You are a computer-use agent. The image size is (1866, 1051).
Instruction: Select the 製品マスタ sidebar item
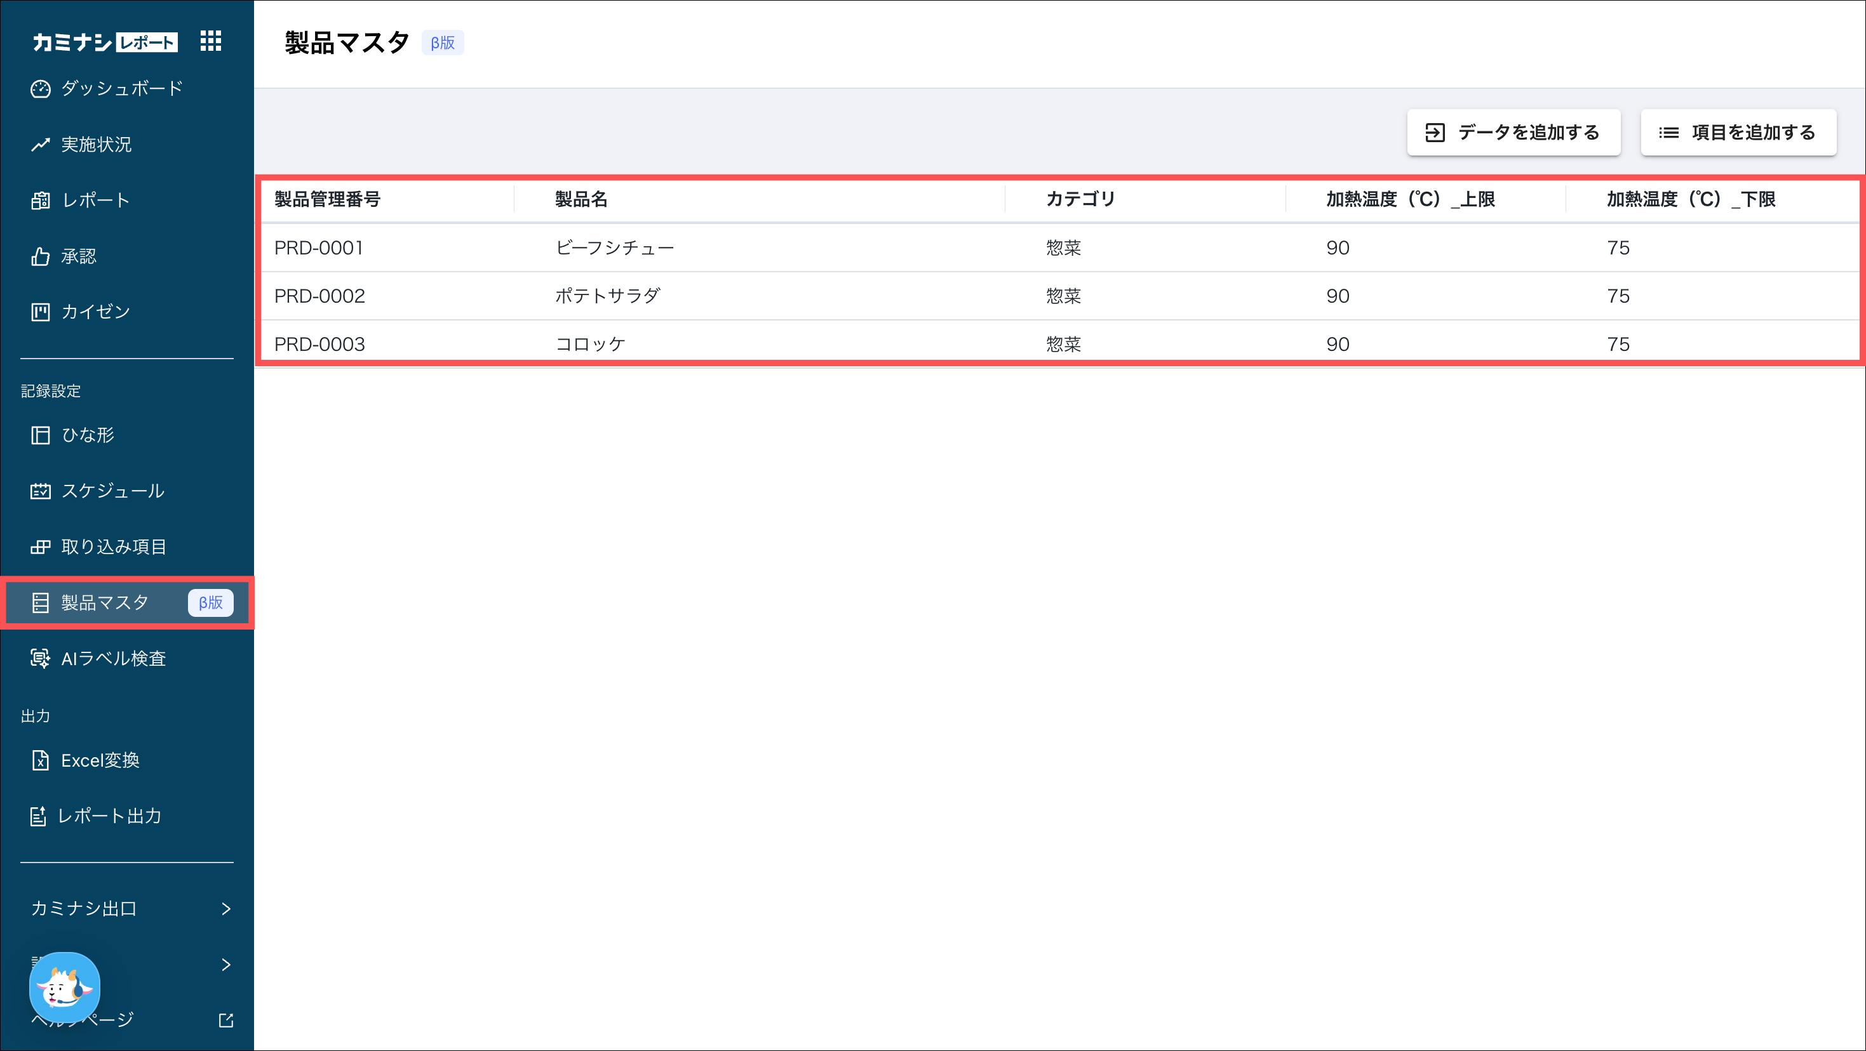pos(127,602)
